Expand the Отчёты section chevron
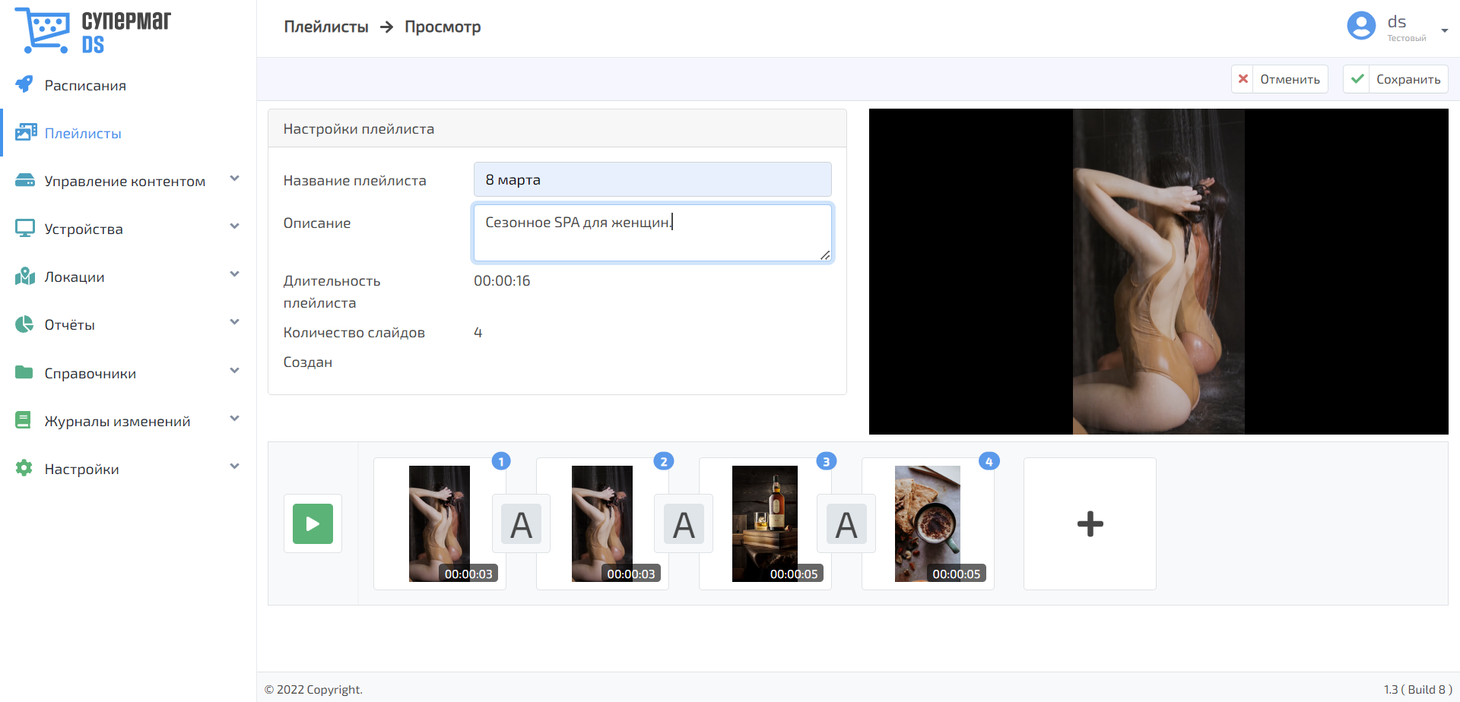Image resolution: width=1460 pixels, height=702 pixels. (234, 323)
